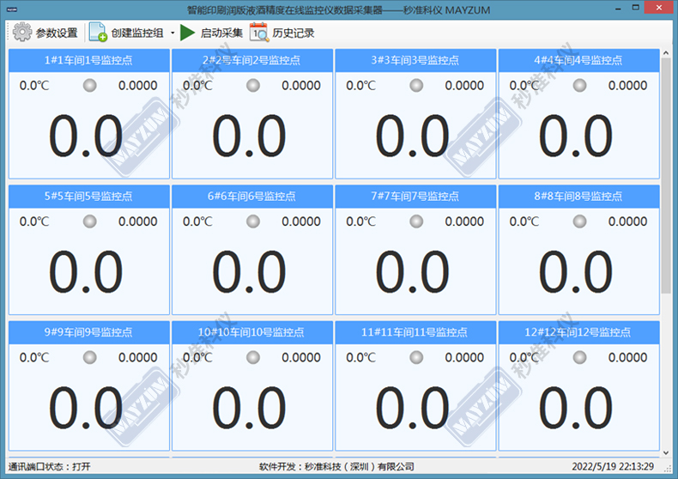This screenshot has height=479, width=678.
Task: Click status indicator of 10#10车间10号监控点
Action: pos(253,357)
